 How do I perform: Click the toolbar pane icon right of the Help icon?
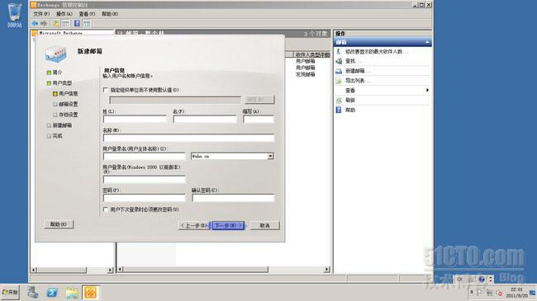point(87,23)
